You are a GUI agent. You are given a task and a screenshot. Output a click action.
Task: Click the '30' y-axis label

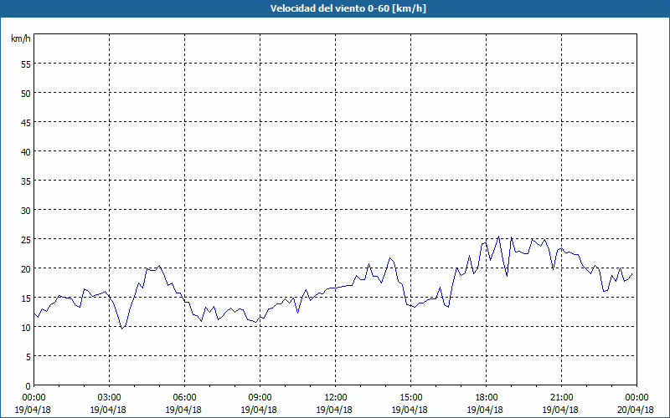click(x=26, y=211)
